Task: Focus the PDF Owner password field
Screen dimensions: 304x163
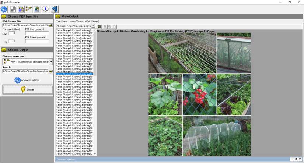Action: pos(37,41)
